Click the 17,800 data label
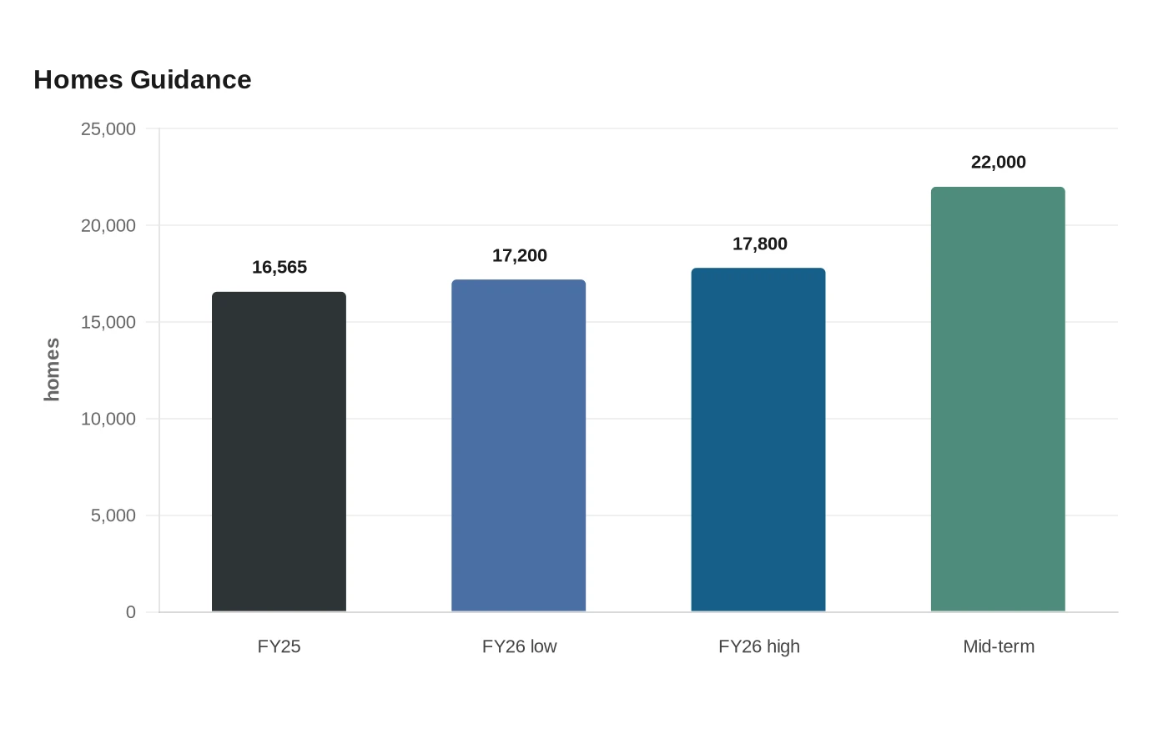Screen dimensions: 1168x734 (x=760, y=244)
